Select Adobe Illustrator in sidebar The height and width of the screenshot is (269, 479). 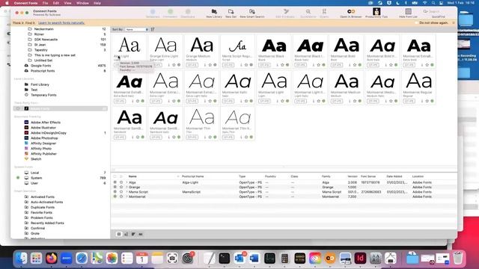point(43,128)
